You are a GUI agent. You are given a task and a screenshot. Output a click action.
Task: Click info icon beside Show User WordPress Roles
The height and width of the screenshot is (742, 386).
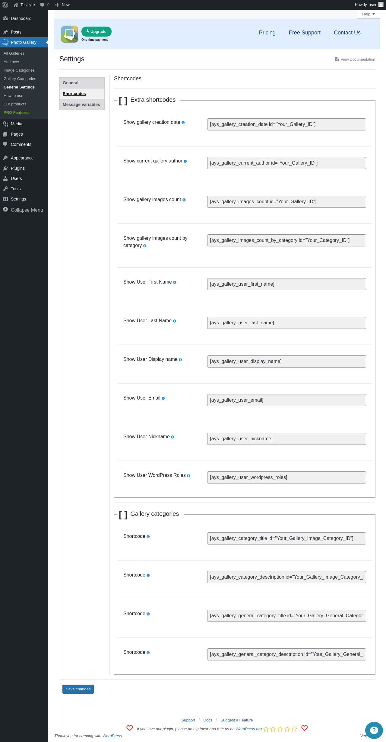pyautogui.click(x=188, y=476)
